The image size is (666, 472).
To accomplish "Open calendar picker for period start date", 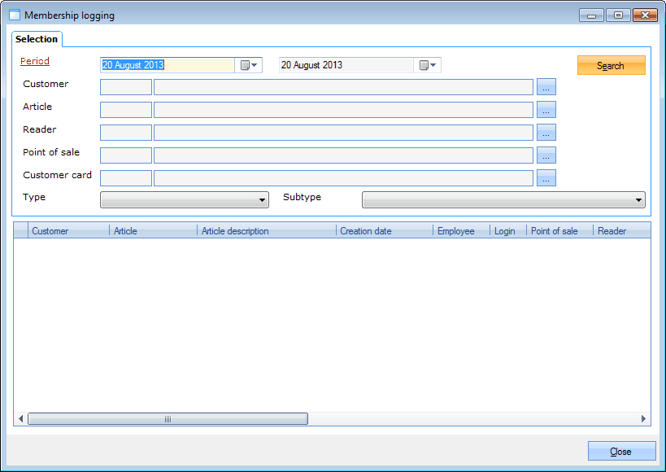I will (249, 65).
